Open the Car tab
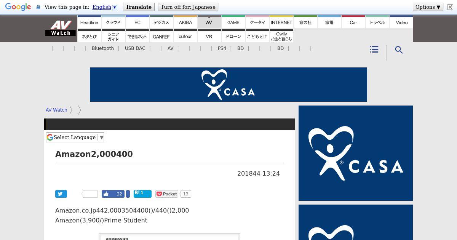Viewport: 457px width, 240px height. coord(353,22)
